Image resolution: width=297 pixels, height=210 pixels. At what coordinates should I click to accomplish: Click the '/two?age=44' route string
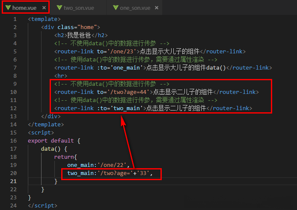(x=128, y=92)
